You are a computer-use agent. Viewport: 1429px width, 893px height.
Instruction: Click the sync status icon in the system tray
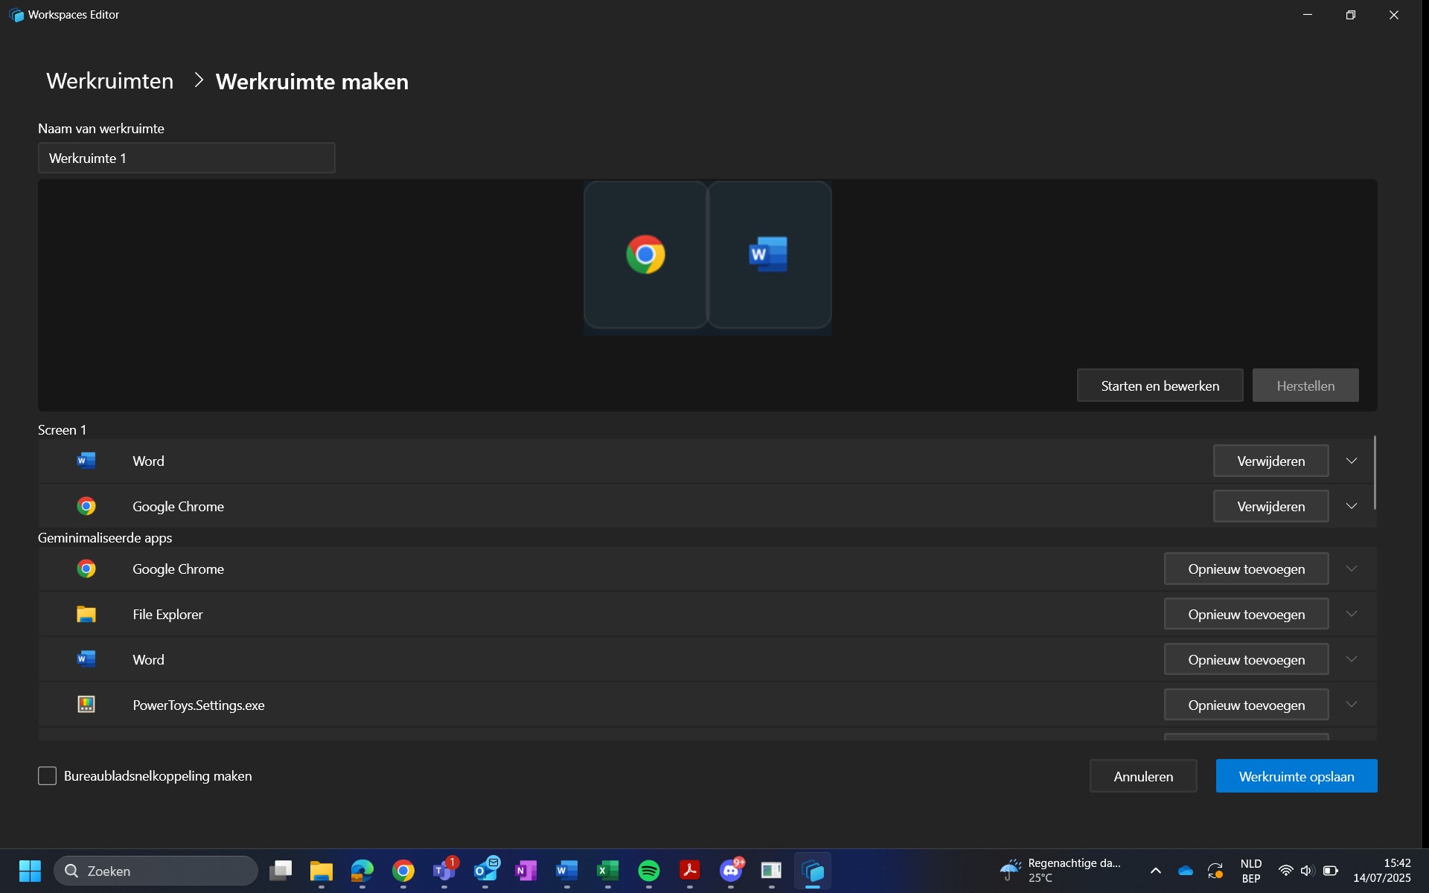point(1215,871)
